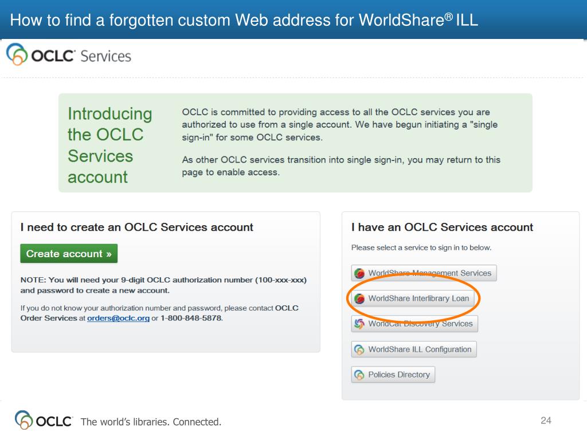The image size is (587, 440).
Task: Click 'The world's libraries. Connected.' tagline
Action: click(151, 422)
